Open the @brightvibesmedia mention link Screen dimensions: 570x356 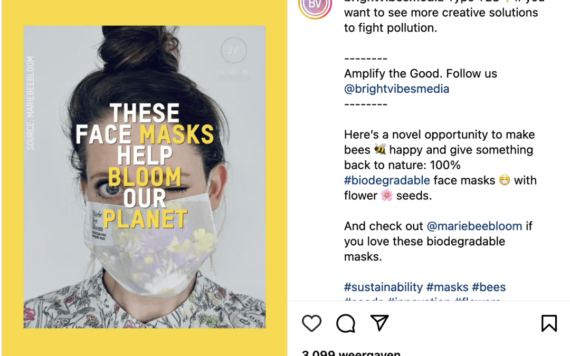(396, 89)
